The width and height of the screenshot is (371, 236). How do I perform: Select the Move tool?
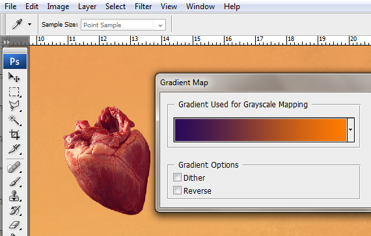[14, 77]
